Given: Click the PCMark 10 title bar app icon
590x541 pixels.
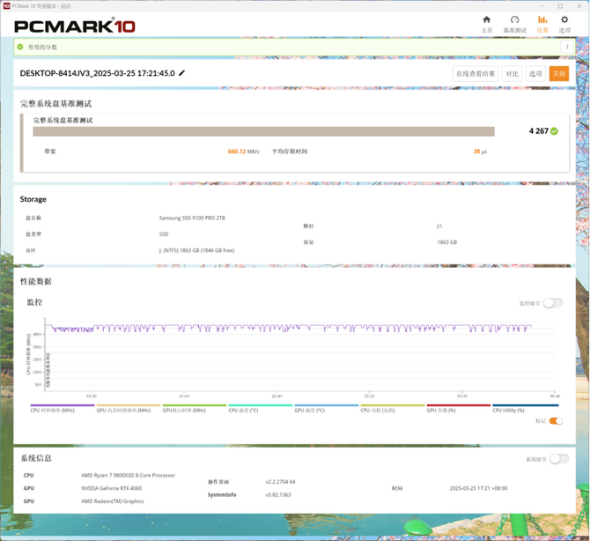Looking at the screenshot, I should point(5,5).
